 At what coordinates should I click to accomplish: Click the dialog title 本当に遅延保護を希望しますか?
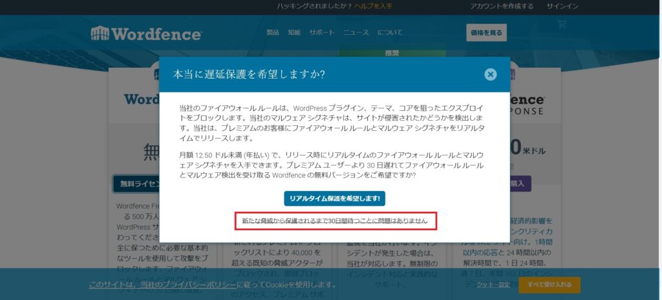249,75
